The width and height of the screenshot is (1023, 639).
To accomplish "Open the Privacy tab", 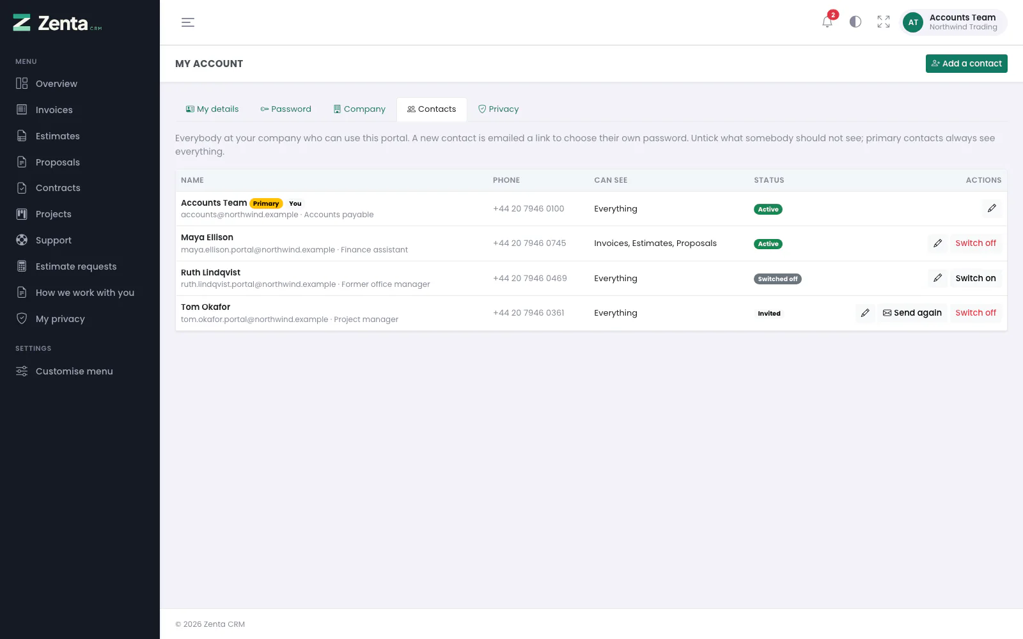I will pos(499,109).
